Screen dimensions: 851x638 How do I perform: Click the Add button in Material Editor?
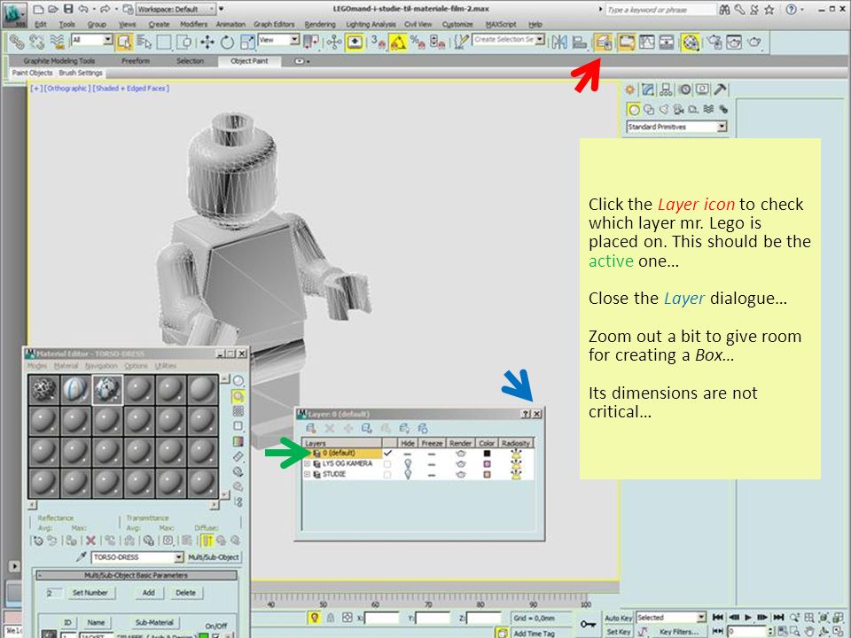click(x=149, y=593)
